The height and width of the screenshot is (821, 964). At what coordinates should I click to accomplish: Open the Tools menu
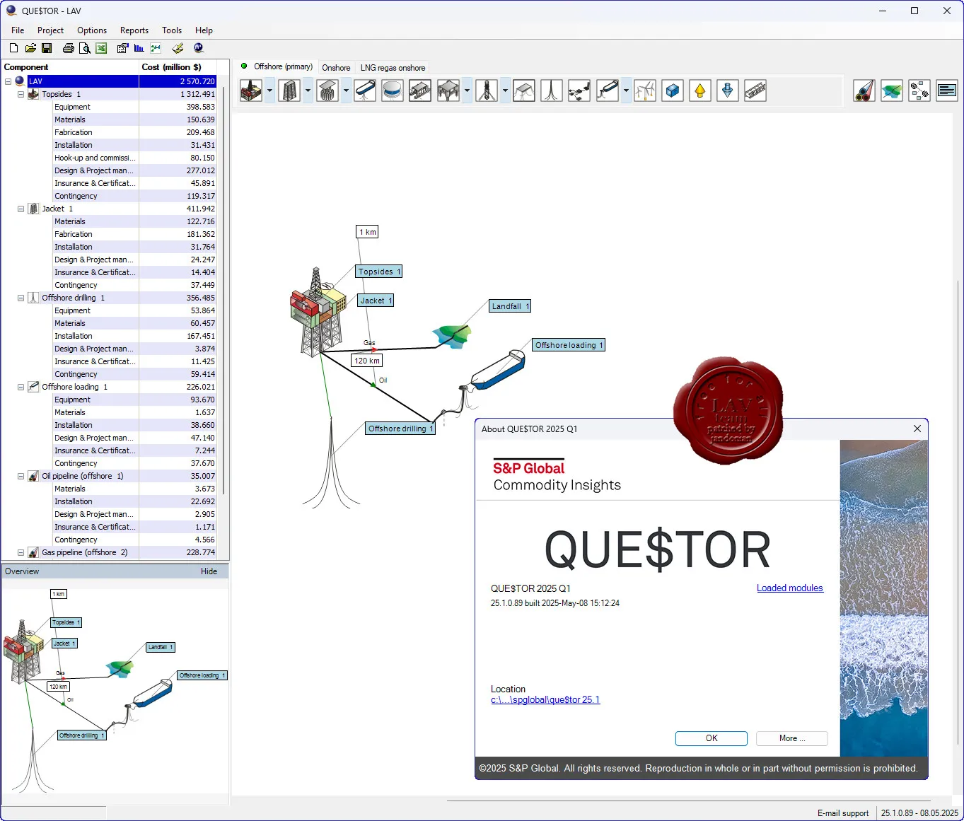pyautogui.click(x=172, y=30)
